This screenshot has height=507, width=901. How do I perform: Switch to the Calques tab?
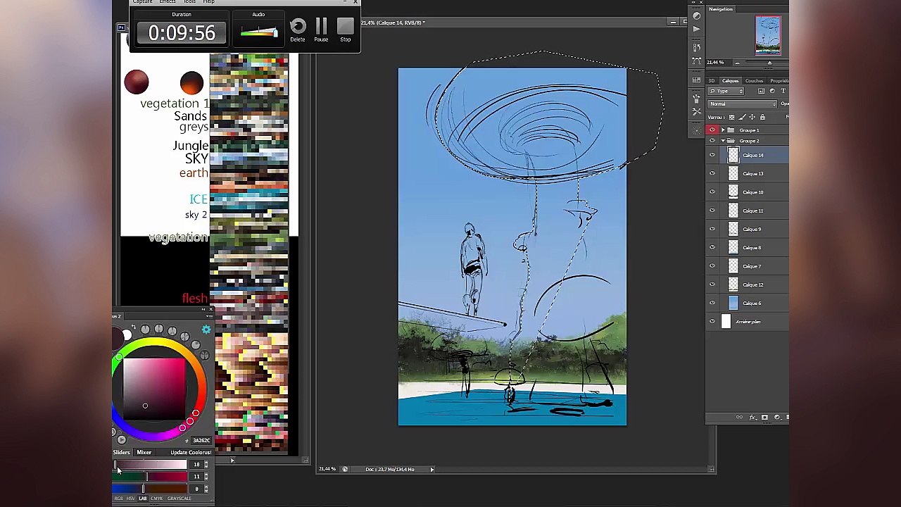(x=731, y=81)
